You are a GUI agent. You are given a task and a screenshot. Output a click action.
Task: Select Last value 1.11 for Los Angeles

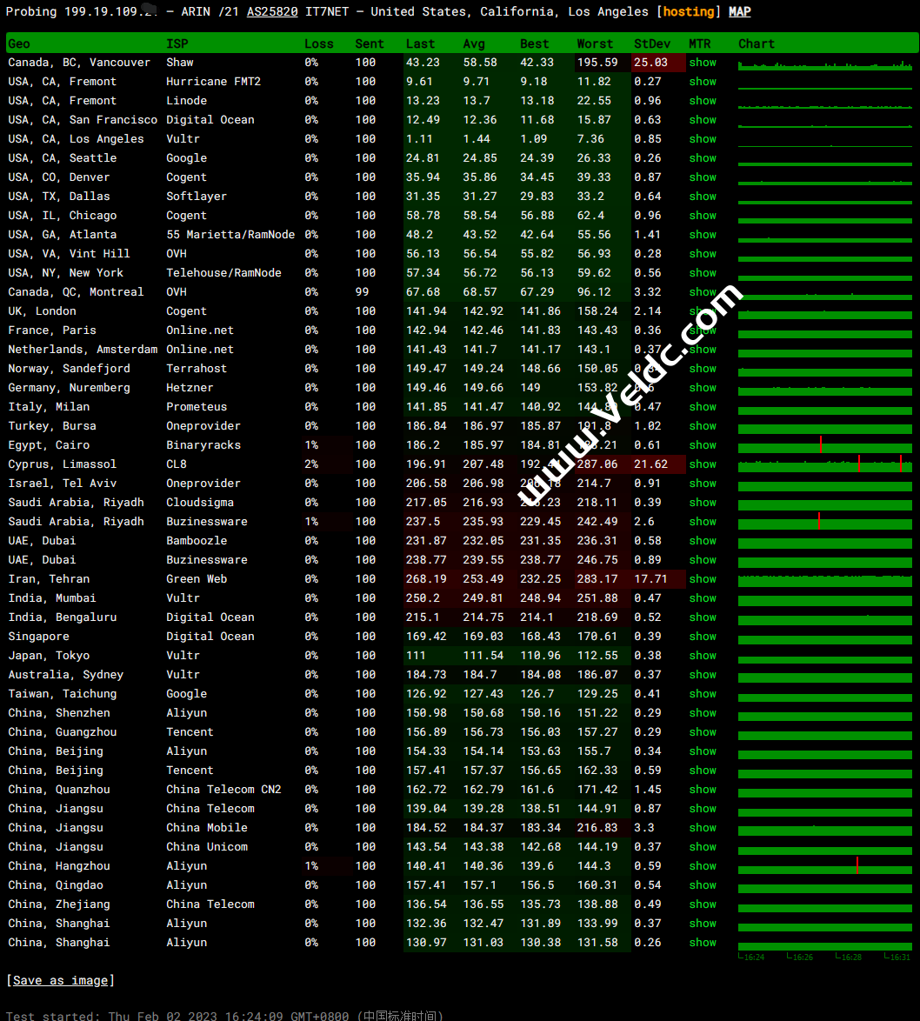[x=419, y=138]
